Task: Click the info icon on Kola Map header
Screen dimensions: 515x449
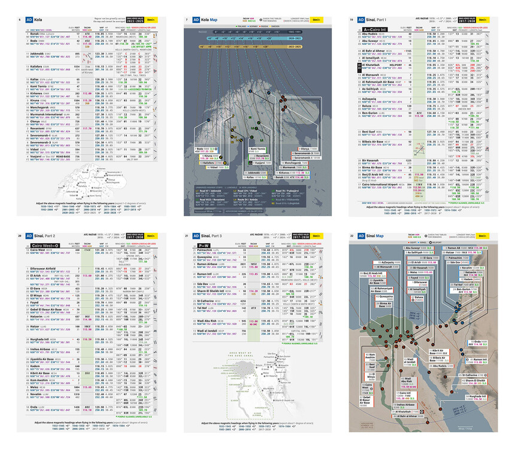Action: (260, 20)
